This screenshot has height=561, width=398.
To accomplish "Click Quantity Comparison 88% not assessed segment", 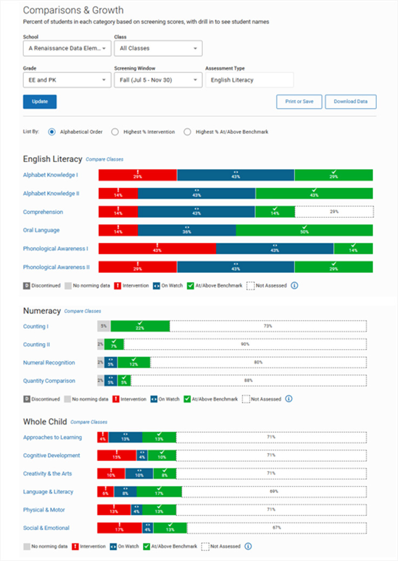I will point(249,380).
